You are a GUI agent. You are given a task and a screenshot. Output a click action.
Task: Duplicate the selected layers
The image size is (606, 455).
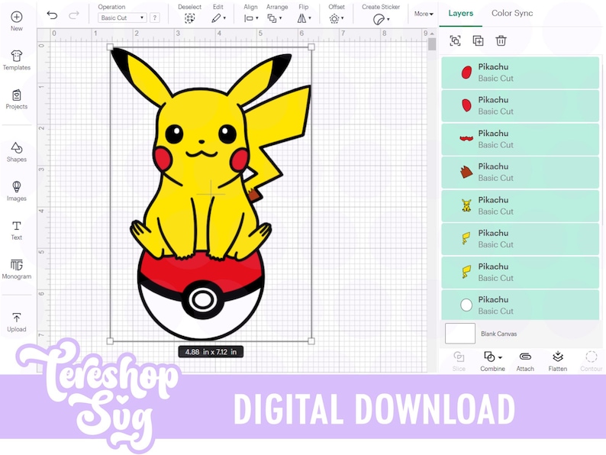pyautogui.click(x=478, y=40)
